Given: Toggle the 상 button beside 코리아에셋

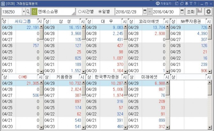Looking at the screenshot, I should (131, 21).
